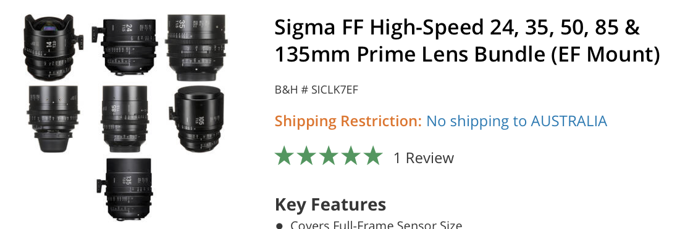Click the 14mm wide-angle lens image
This screenshot has width=693, height=229.
click(x=53, y=47)
